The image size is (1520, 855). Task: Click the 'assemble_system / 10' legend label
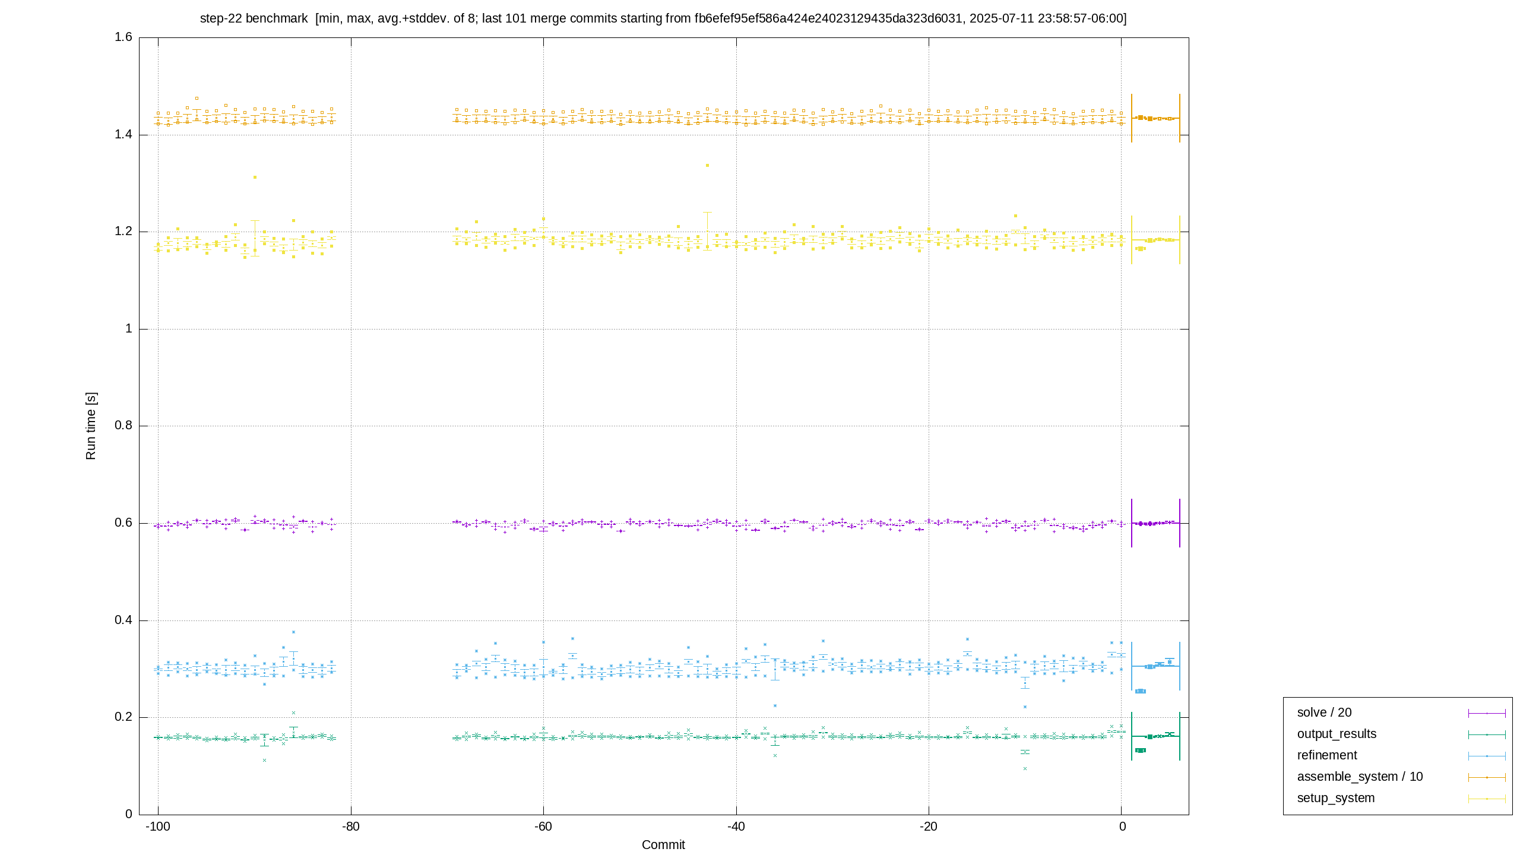click(x=1360, y=777)
